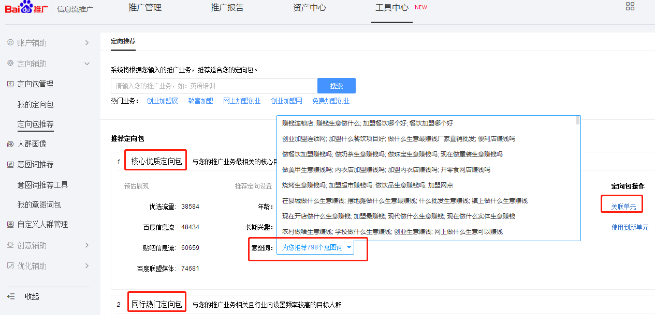Click the 关联单元 action link
Image resolution: width=655 pixels, height=315 pixels.
coord(621,204)
